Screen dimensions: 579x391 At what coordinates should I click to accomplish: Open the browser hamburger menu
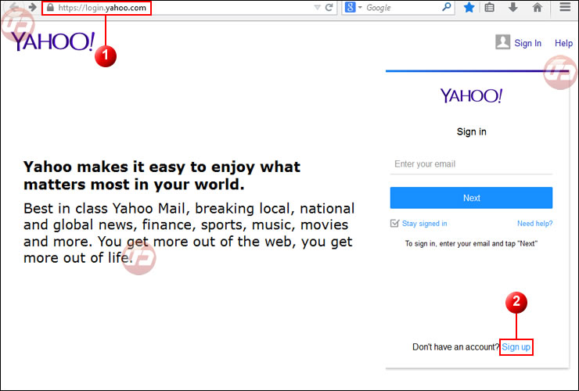point(565,7)
